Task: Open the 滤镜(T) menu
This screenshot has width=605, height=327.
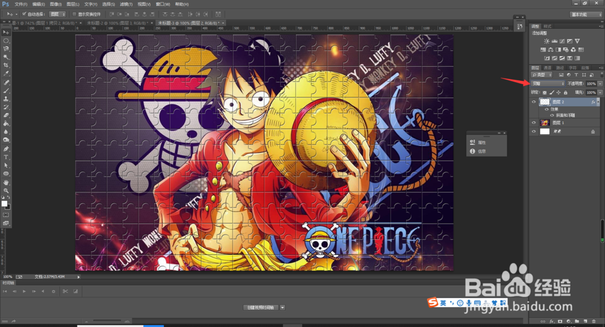Action: [126, 4]
